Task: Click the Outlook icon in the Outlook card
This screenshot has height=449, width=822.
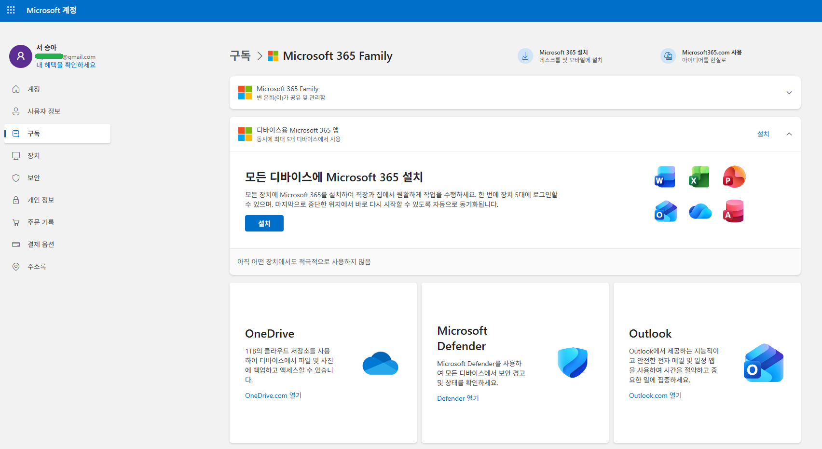Action: (x=764, y=363)
